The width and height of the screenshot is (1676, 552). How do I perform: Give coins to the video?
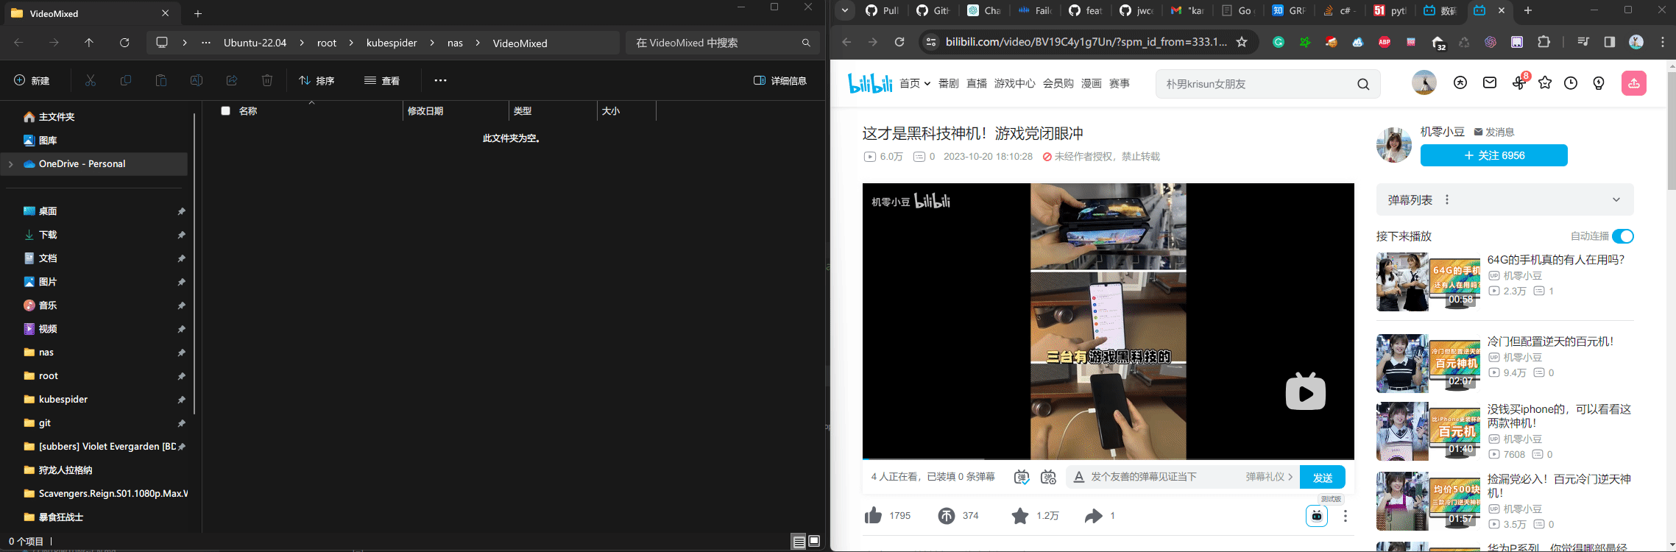[x=947, y=515]
